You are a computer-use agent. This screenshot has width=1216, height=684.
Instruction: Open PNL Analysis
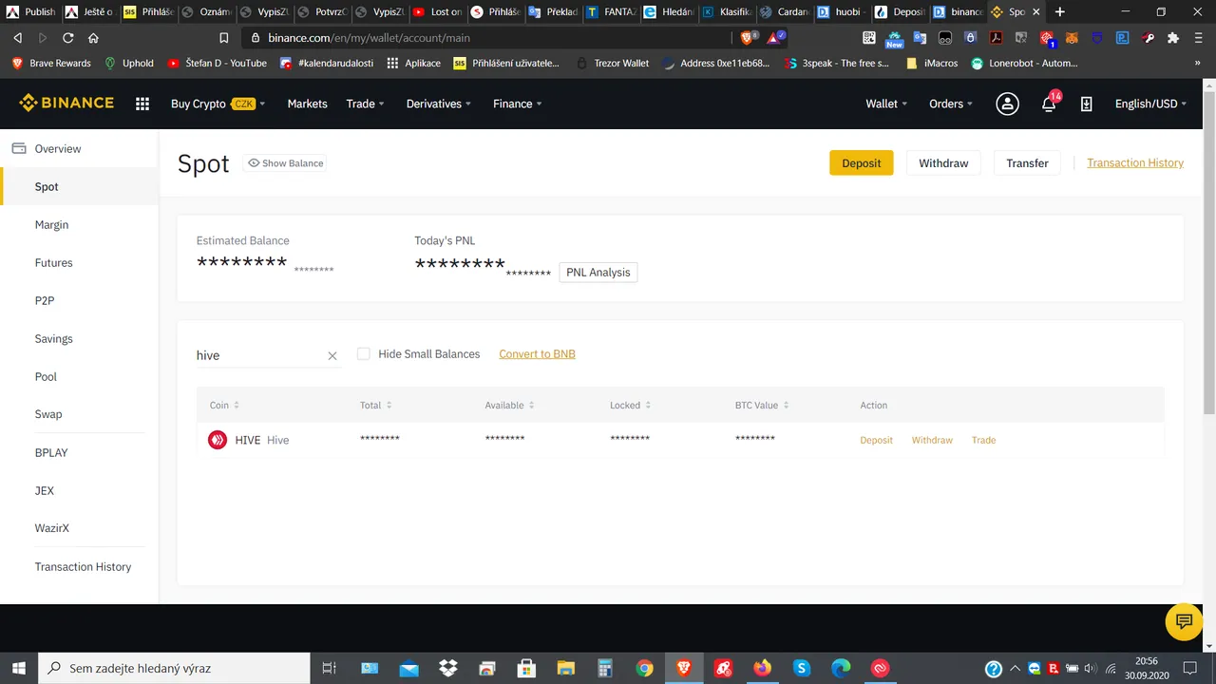click(598, 273)
